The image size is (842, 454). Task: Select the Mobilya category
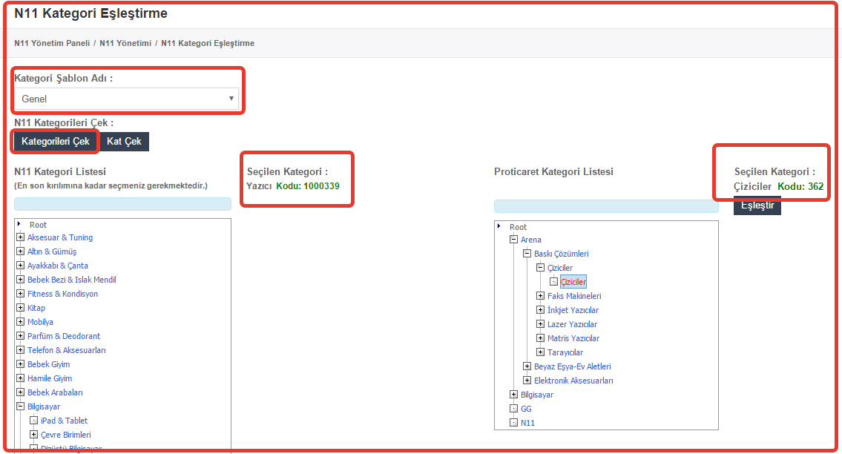pyautogui.click(x=40, y=322)
